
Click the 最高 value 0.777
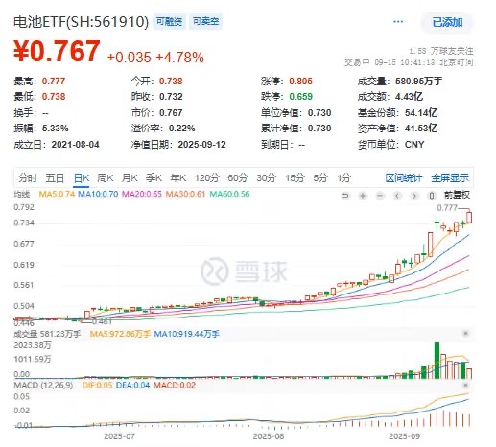click(x=54, y=82)
